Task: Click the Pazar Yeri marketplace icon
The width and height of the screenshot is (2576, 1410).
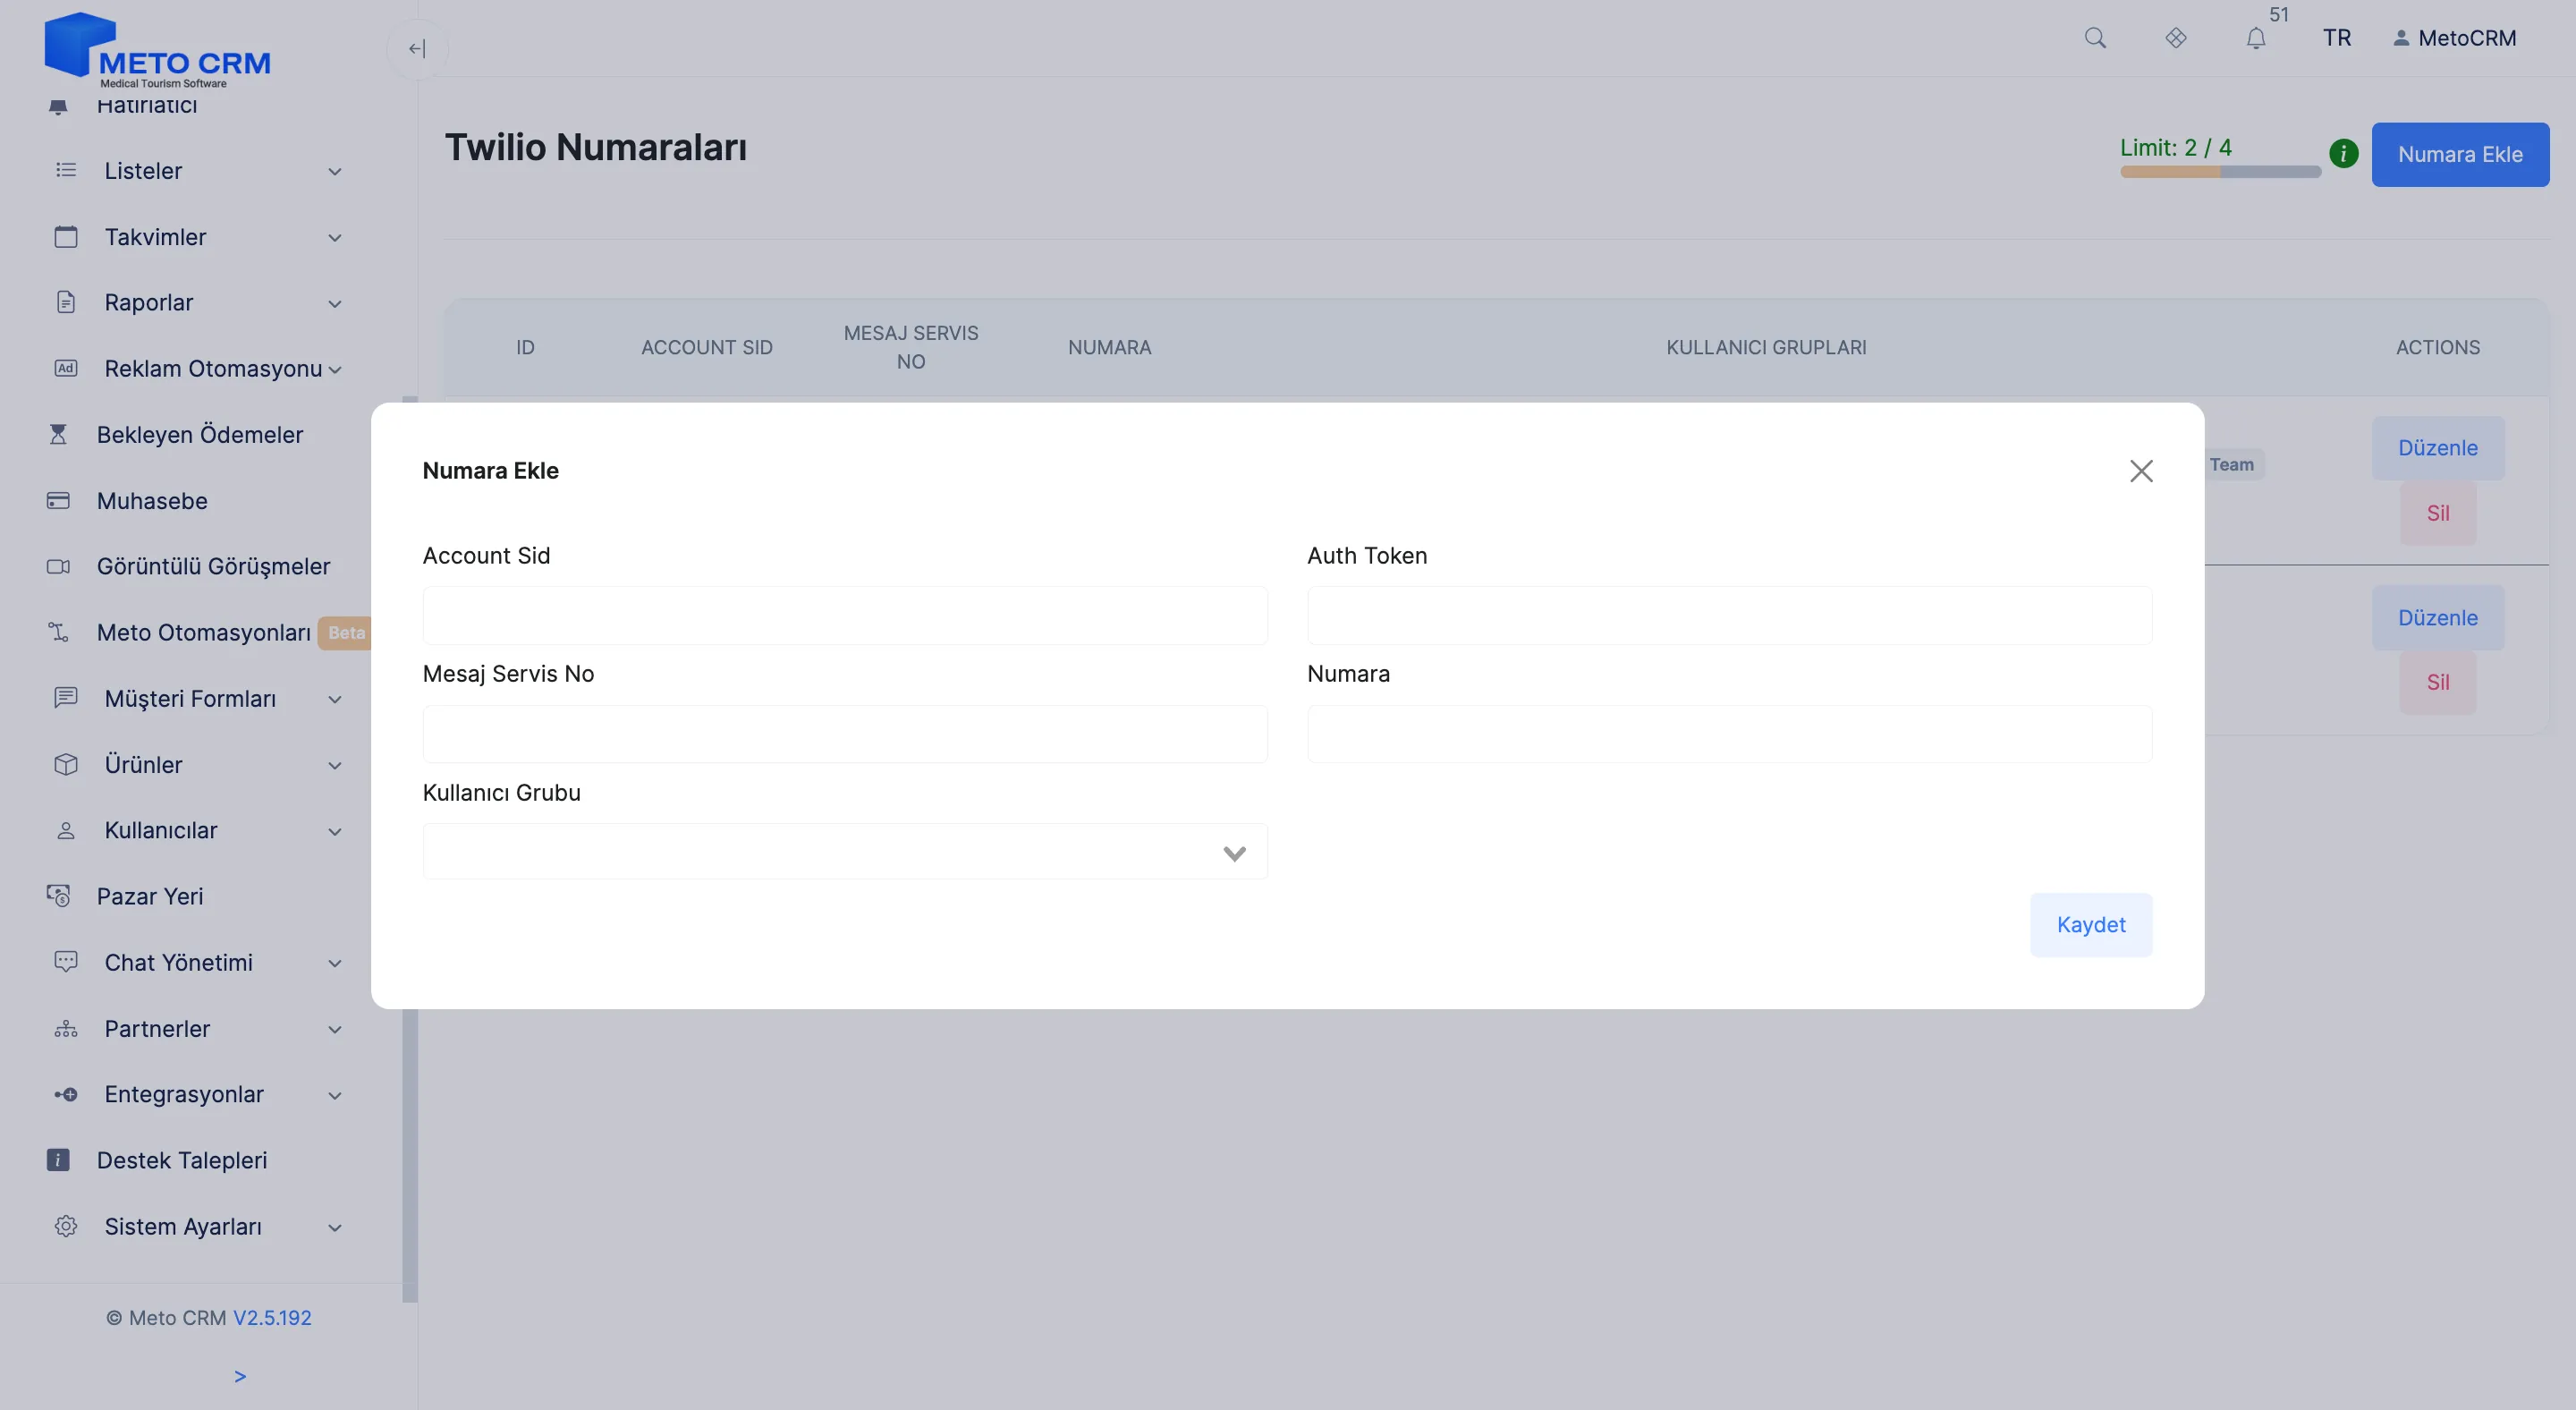Action: click(58, 896)
